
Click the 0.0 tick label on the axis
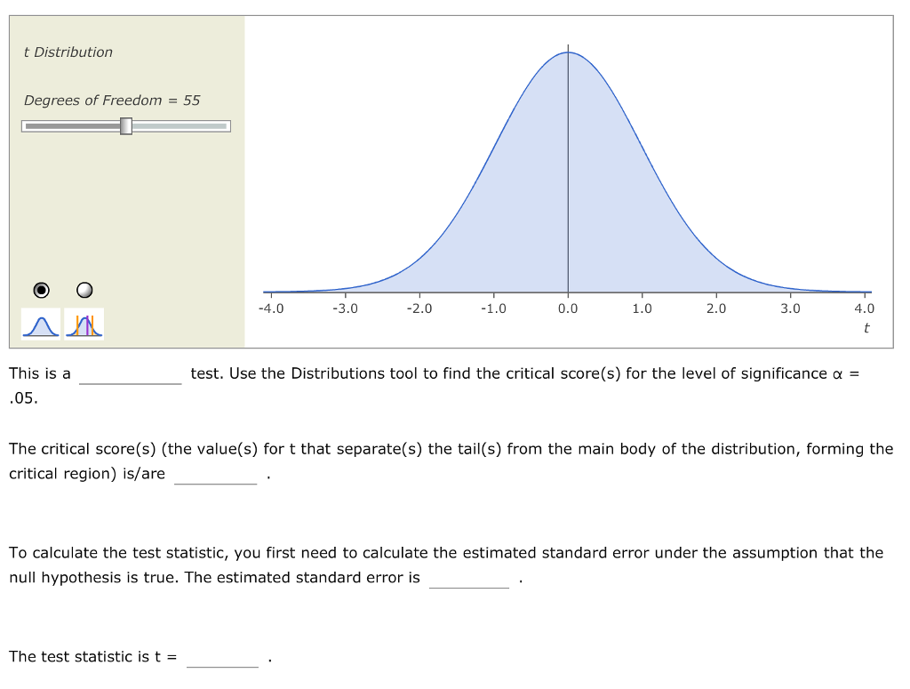[x=569, y=308]
